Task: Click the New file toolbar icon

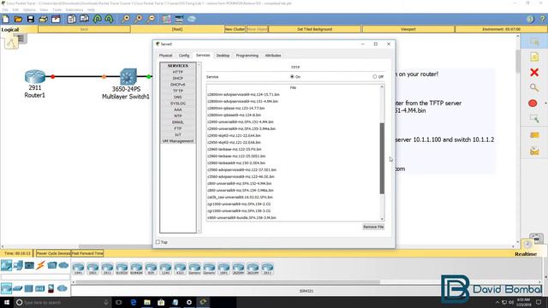Action: 6,19
